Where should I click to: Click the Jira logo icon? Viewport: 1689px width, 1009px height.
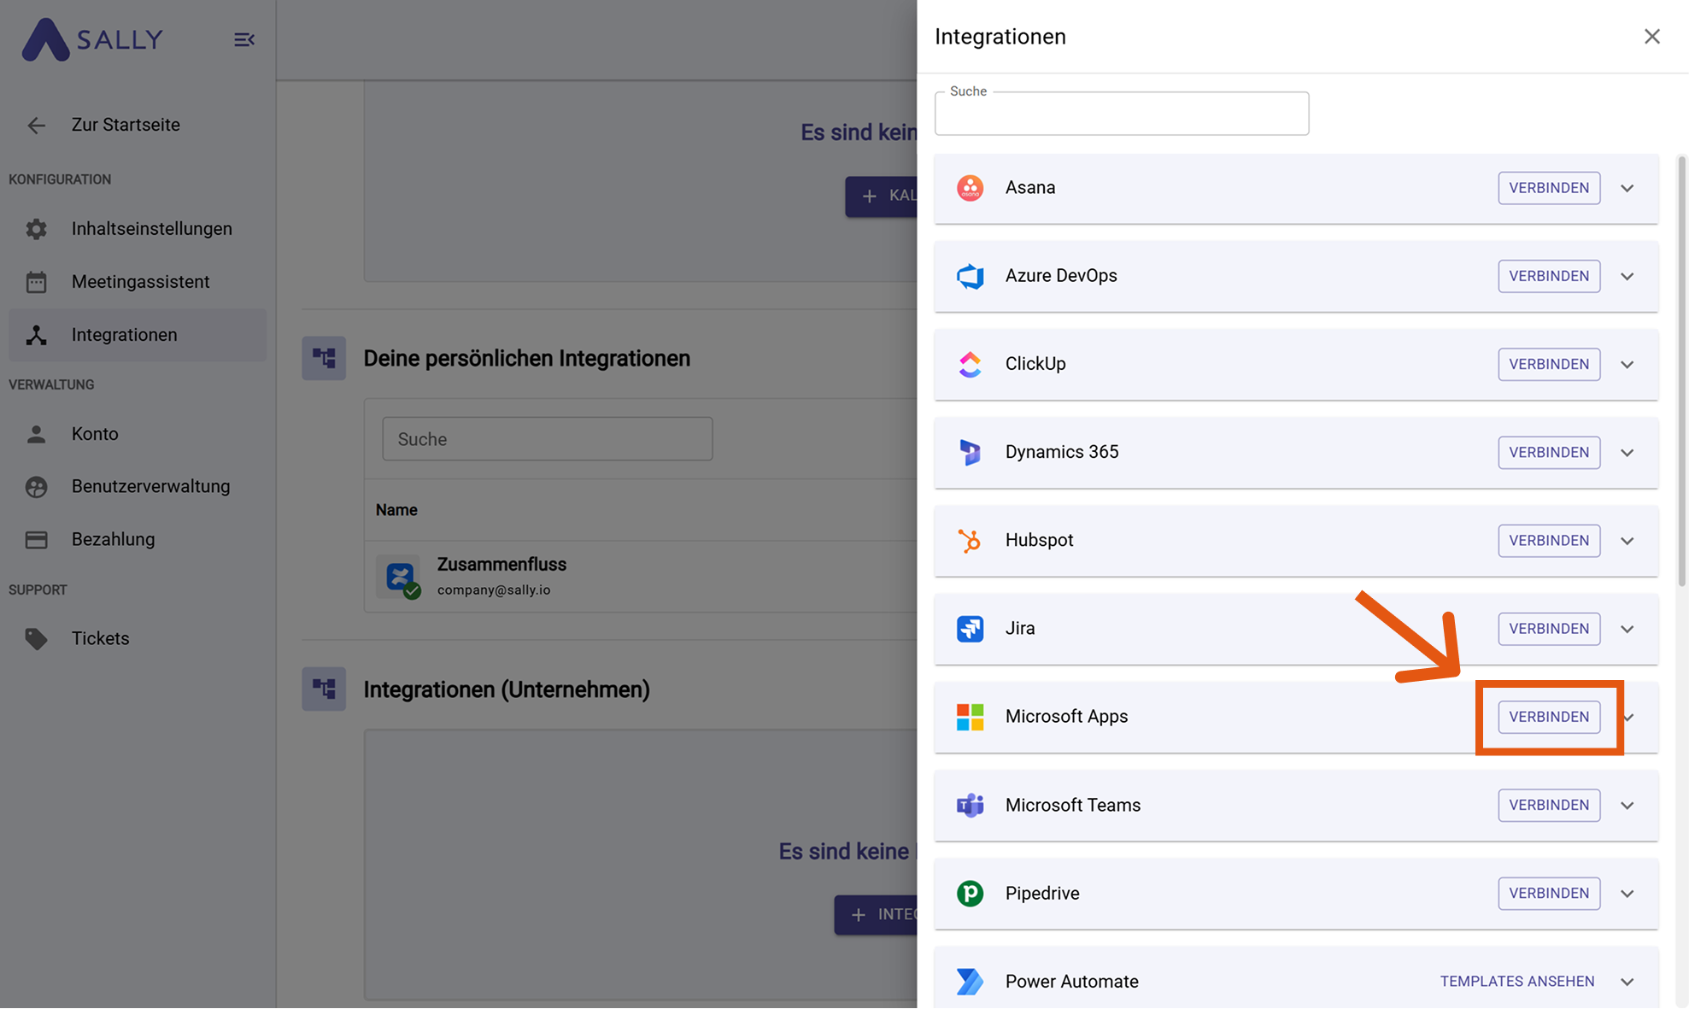[x=970, y=629]
